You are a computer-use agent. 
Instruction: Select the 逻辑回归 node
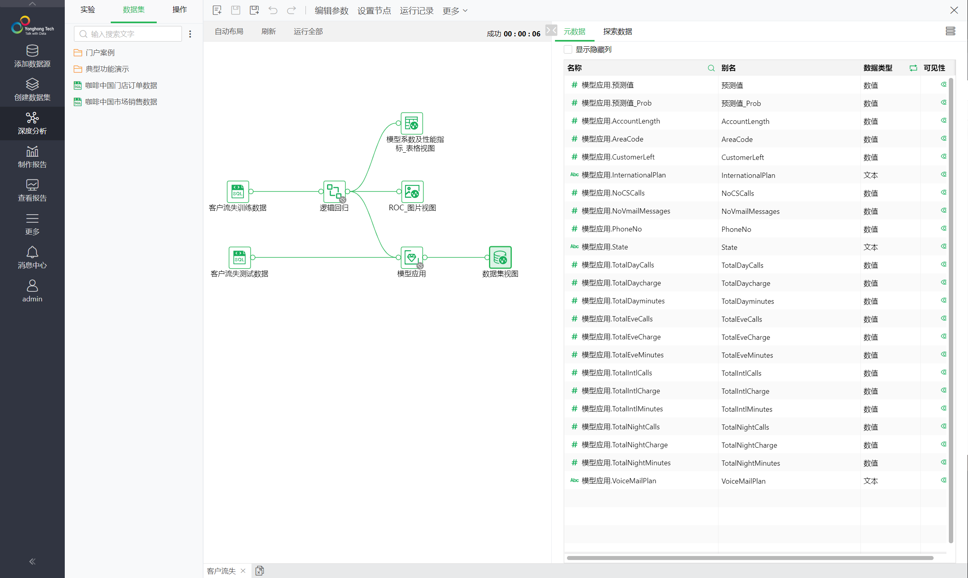pos(334,191)
